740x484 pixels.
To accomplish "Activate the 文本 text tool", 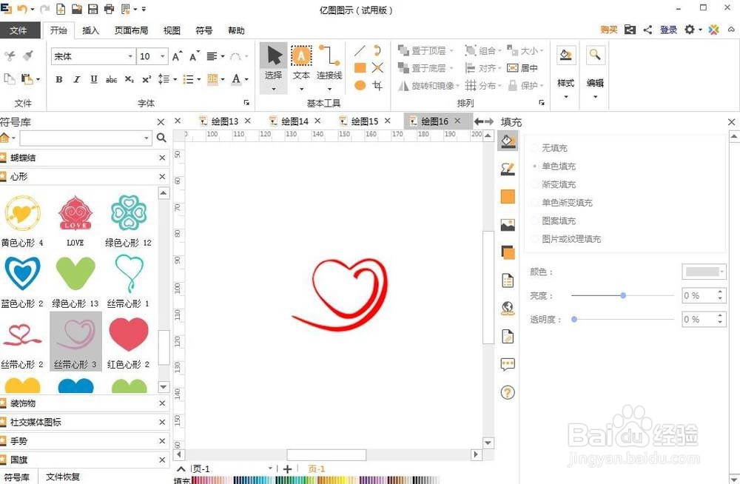I will [x=301, y=63].
